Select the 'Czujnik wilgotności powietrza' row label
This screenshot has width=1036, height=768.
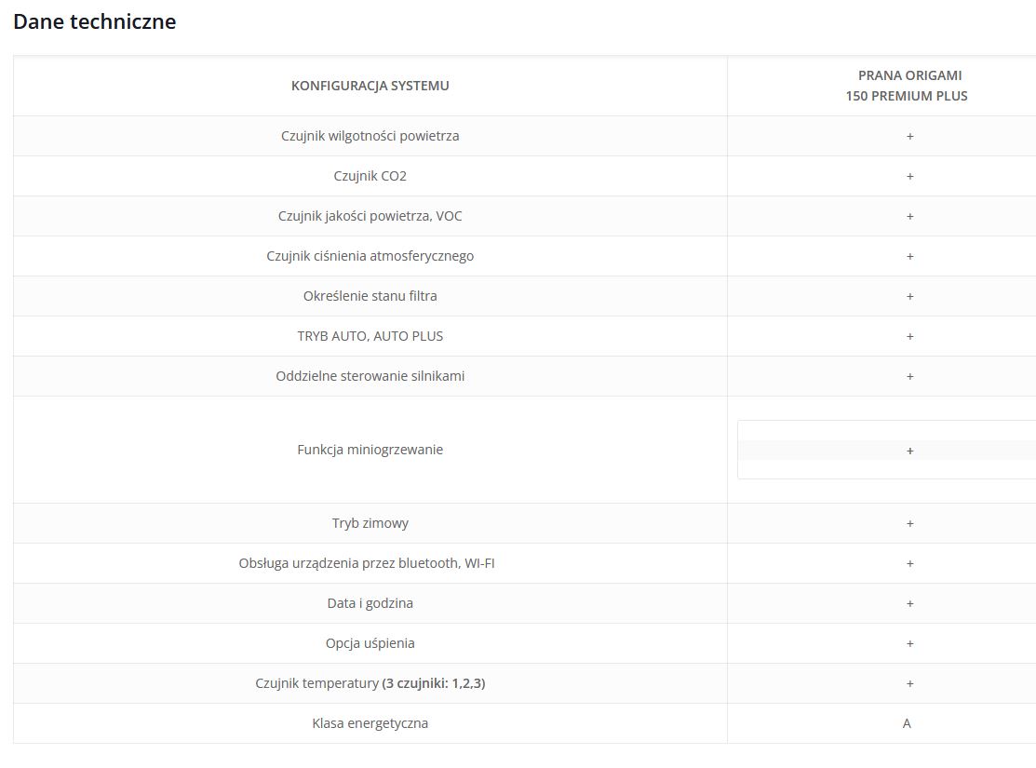(370, 136)
